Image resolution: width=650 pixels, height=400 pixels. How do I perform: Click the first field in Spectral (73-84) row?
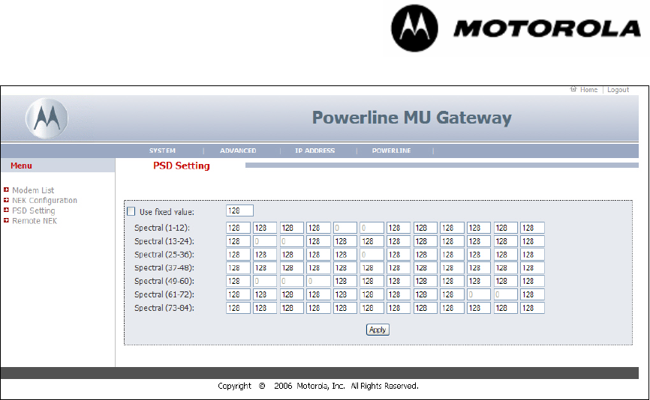pos(239,308)
